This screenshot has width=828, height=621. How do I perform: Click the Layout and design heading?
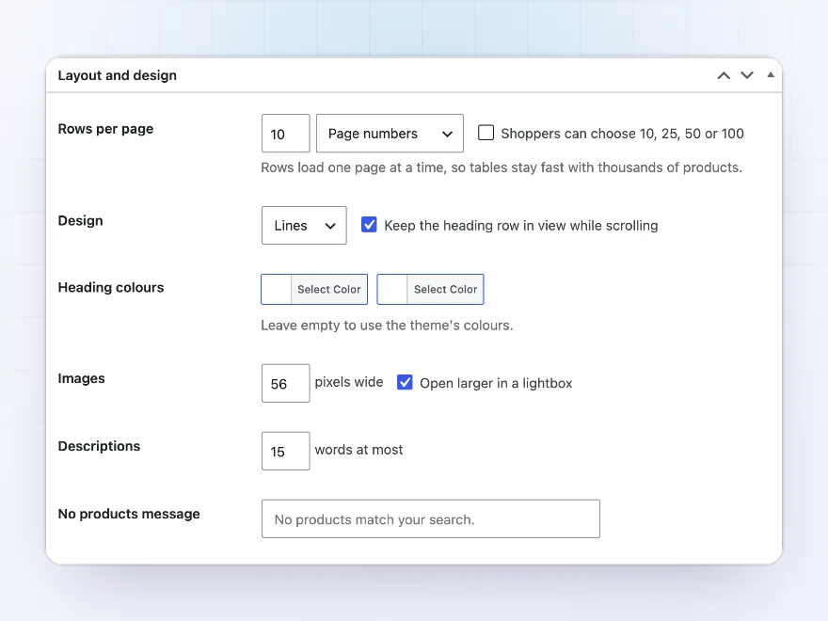[x=118, y=75]
